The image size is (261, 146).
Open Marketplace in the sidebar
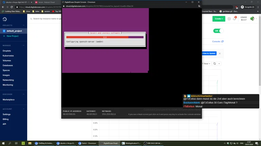[8, 100]
